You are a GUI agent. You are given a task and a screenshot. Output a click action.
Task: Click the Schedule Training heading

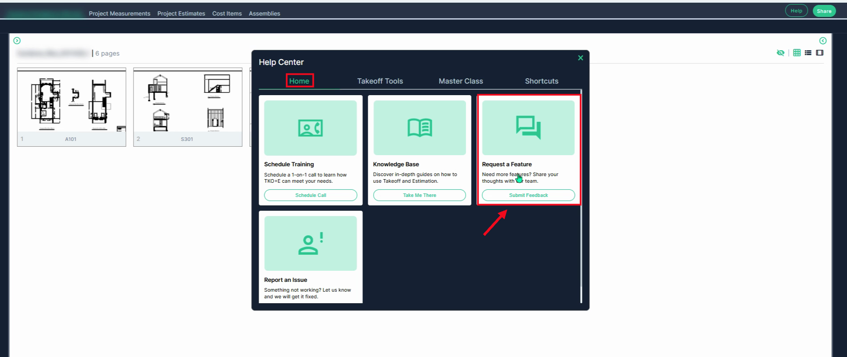click(x=289, y=164)
